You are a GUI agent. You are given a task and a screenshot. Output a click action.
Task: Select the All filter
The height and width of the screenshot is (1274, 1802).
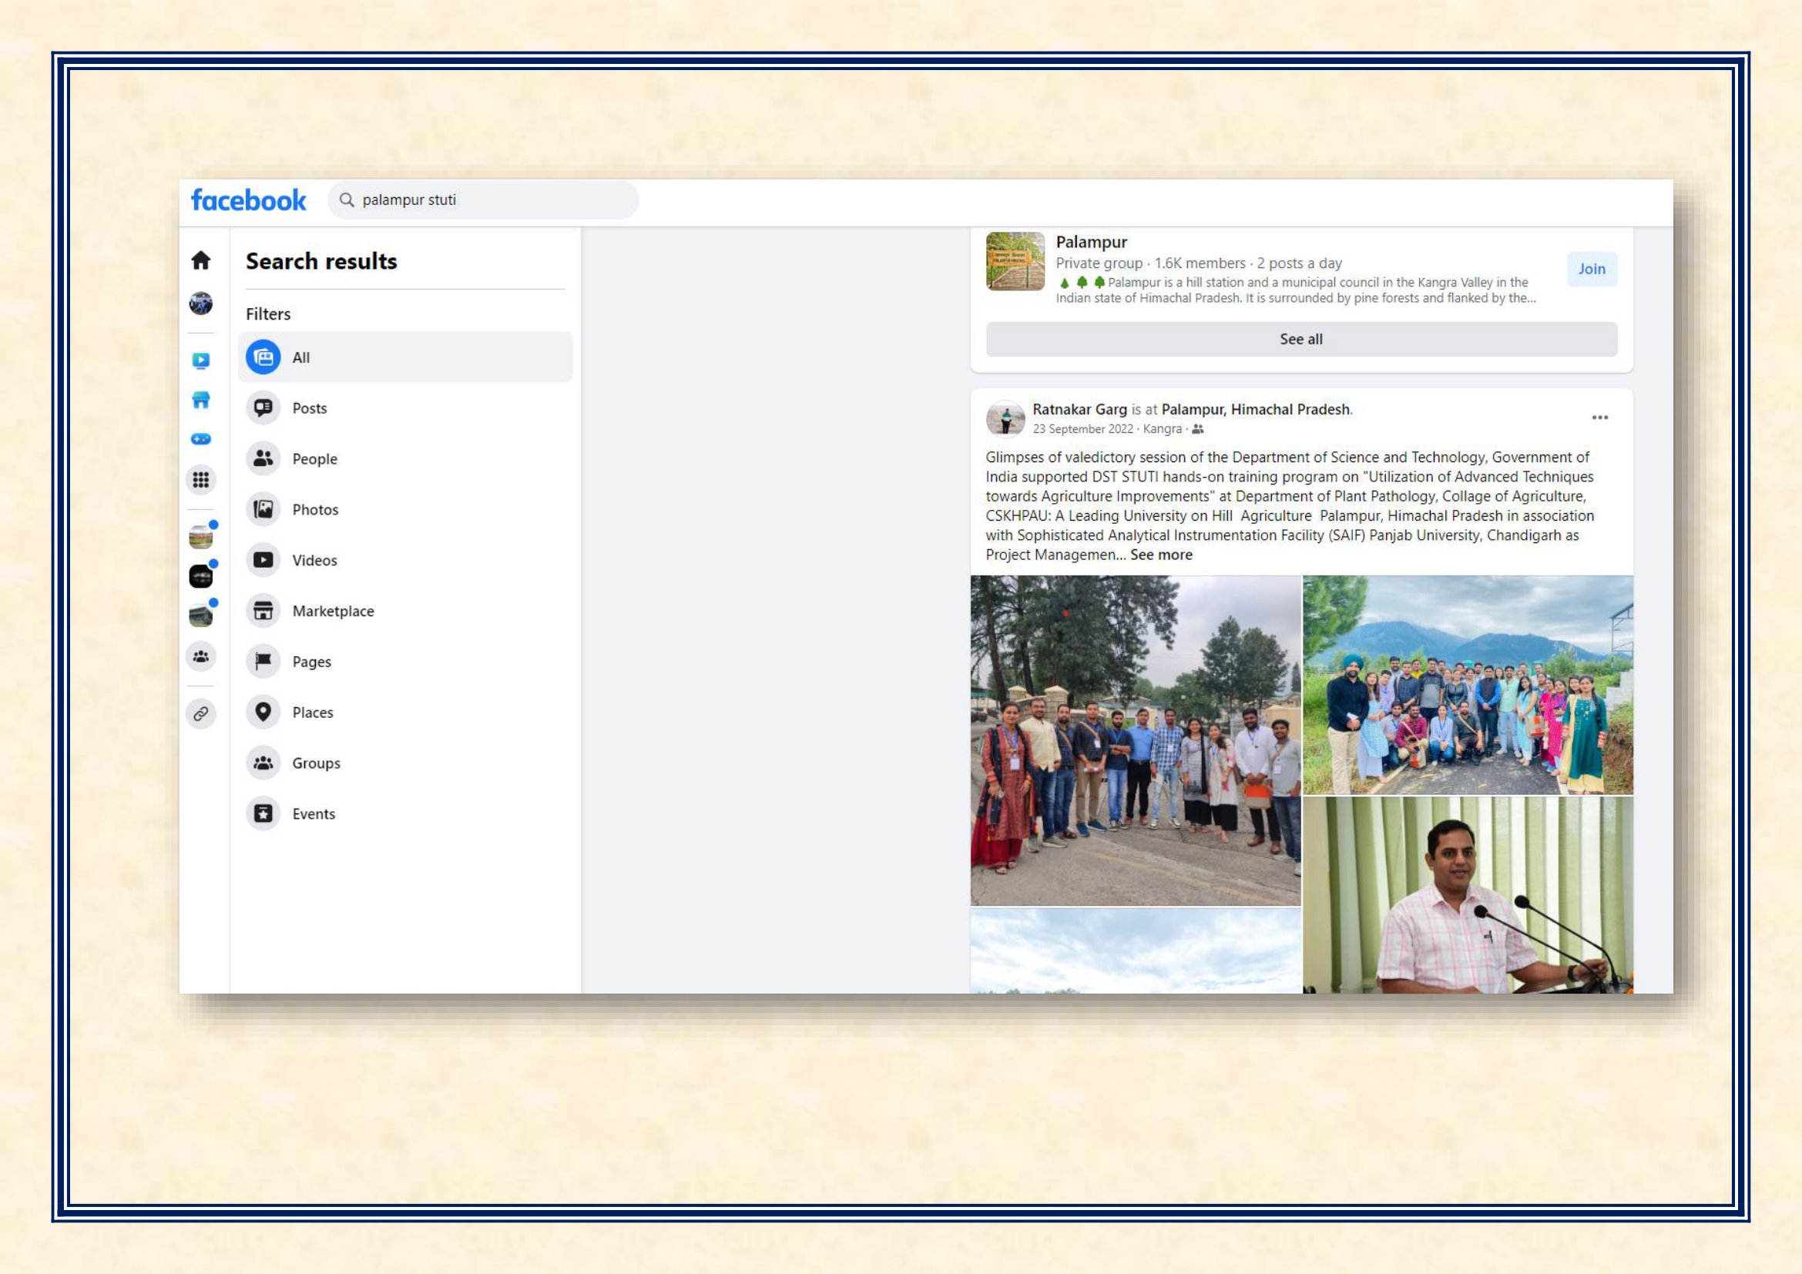(406, 357)
